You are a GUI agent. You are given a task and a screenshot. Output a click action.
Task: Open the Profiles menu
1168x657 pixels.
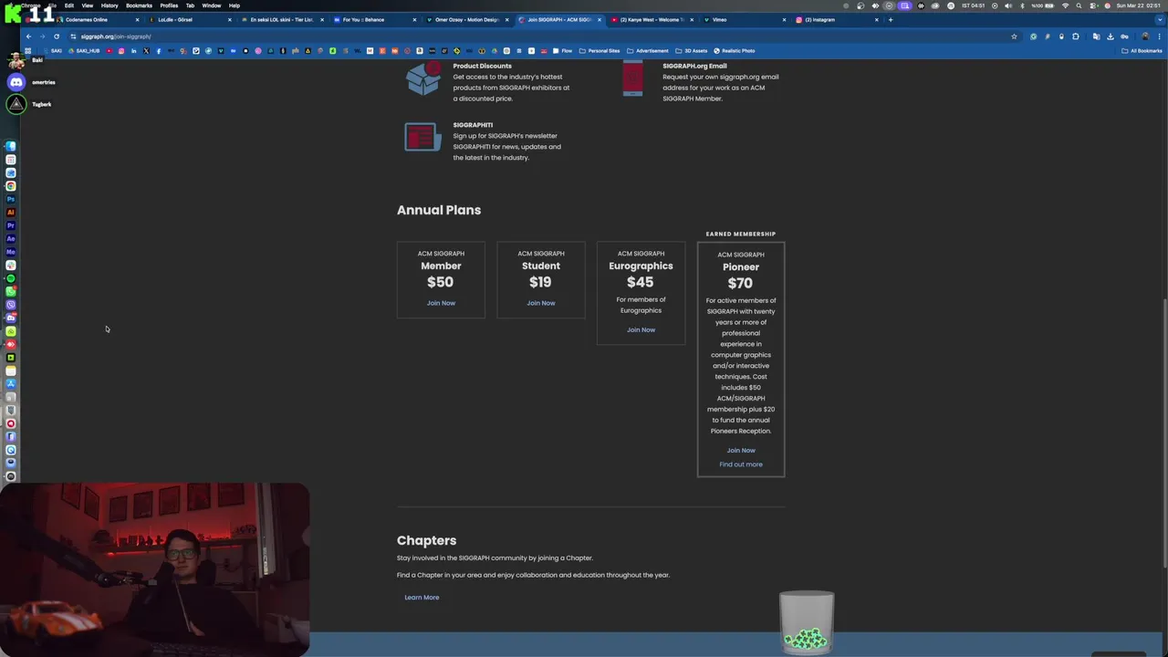pyautogui.click(x=169, y=5)
